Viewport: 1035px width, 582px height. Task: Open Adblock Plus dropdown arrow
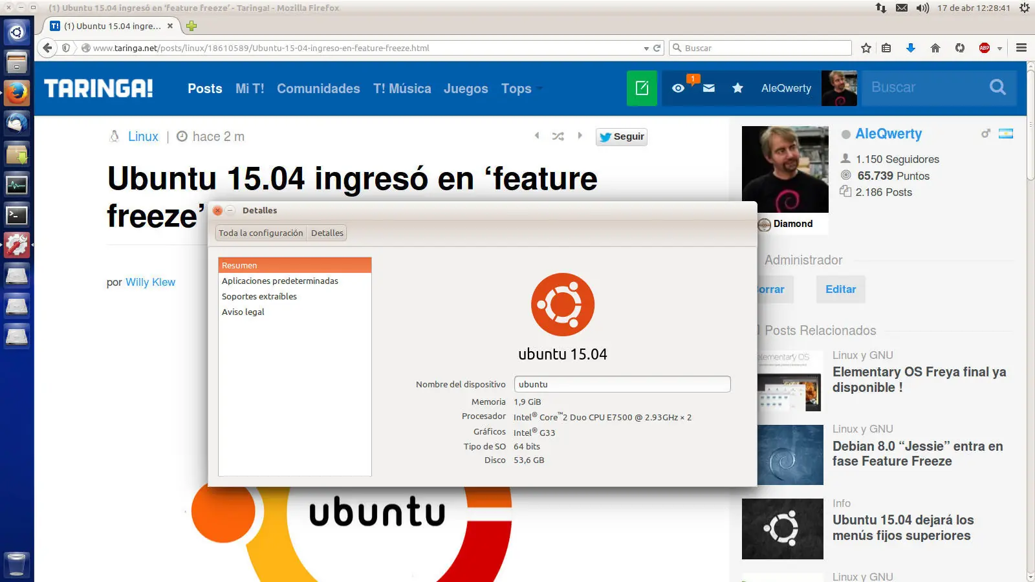click(999, 48)
